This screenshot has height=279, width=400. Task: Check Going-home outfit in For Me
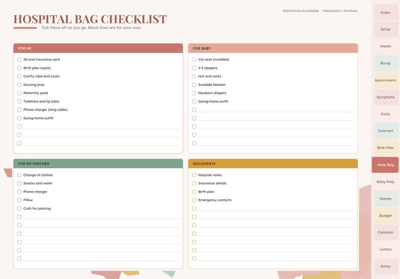click(x=19, y=118)
